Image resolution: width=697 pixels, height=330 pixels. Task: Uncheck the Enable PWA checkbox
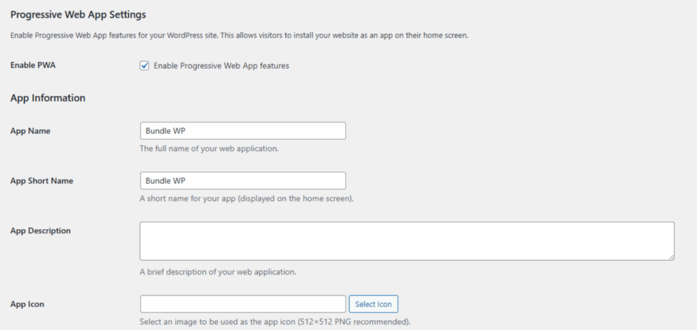(144, 66)
